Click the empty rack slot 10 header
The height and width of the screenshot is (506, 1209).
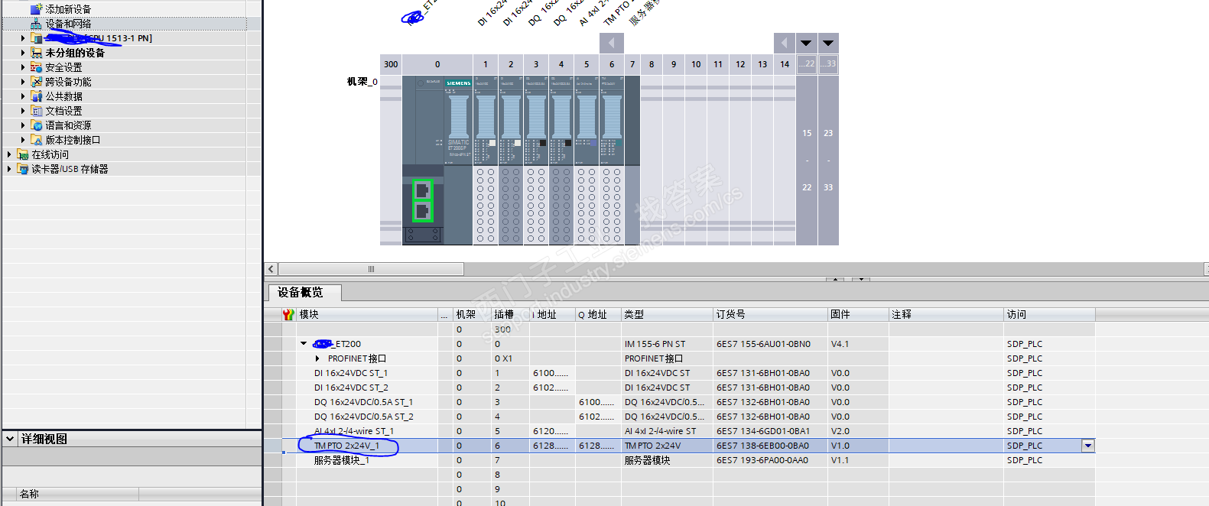[x=696, y=64]
